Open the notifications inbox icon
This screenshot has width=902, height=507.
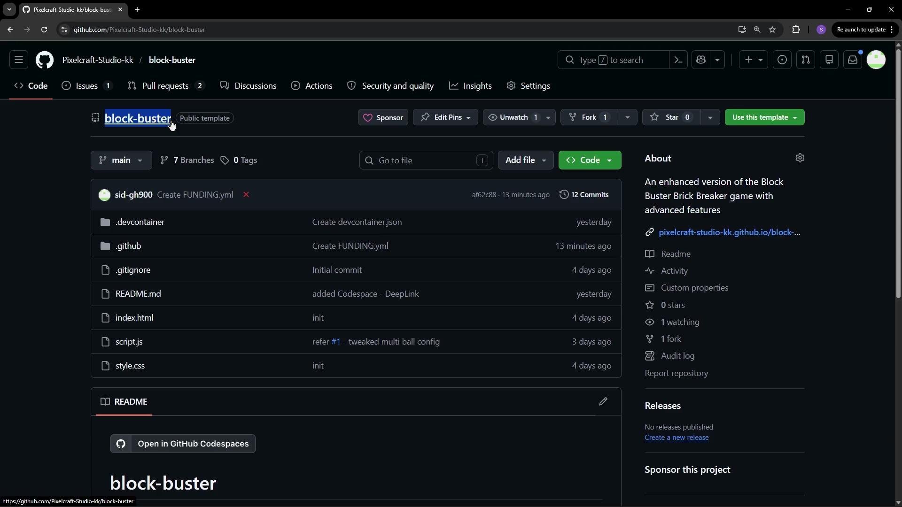(x=853, y=60)
